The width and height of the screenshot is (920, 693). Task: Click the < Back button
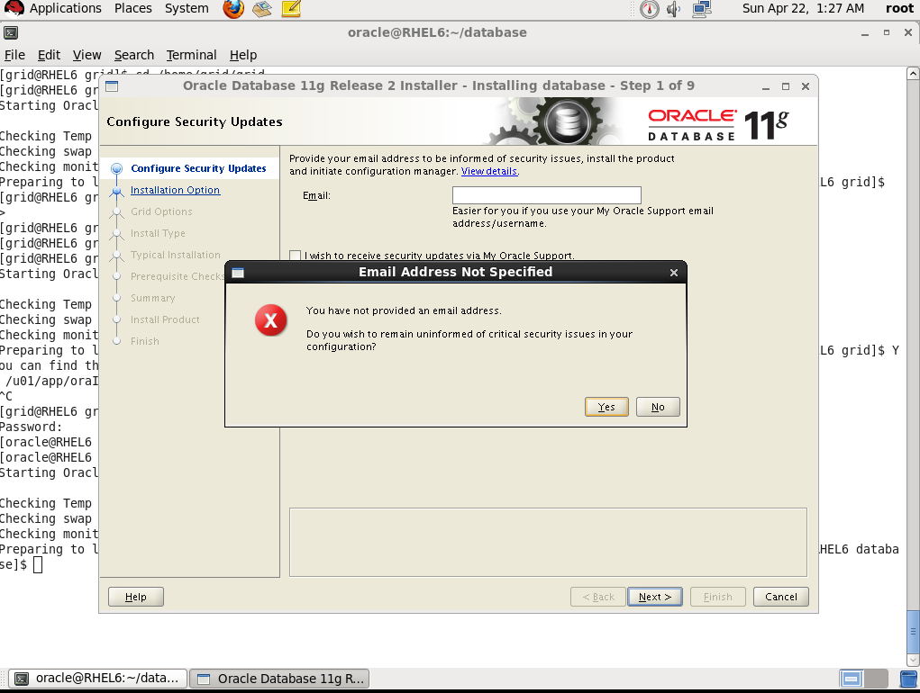[x=598, y=597]
